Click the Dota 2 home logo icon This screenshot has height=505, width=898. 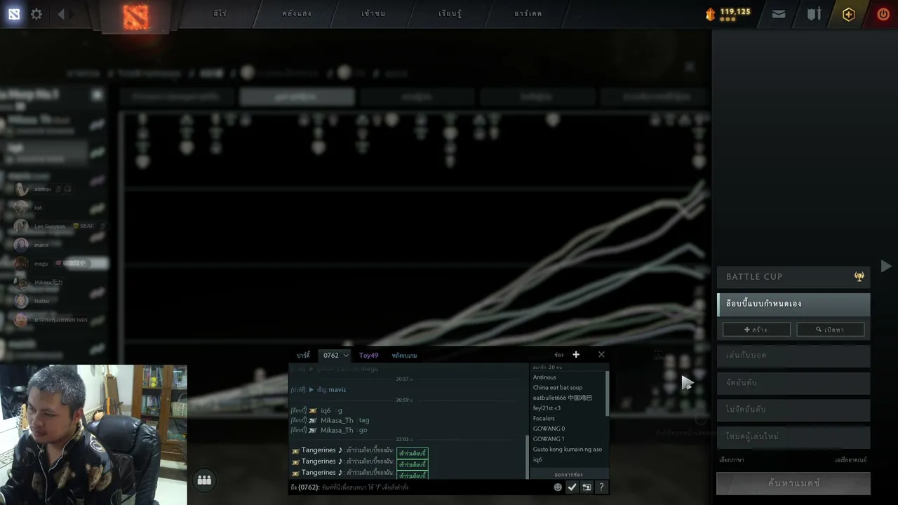click(14, 14)
